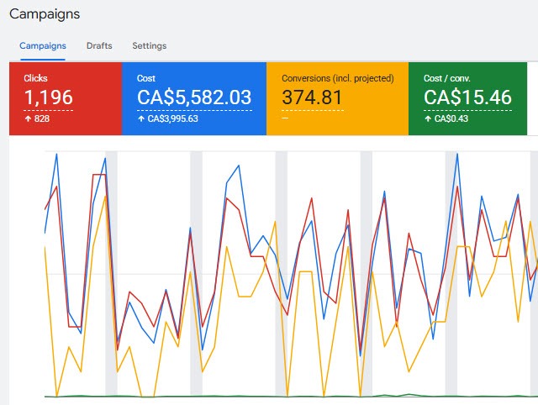Click the 374.81 conversions value
538x405 pixels.
(x=312, y=97)
